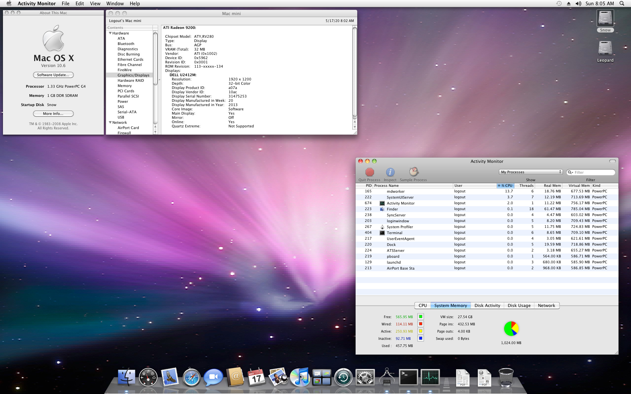Switch to the Disk Activity tab
This screenshot has height=394, width=631.
tap(487, 305)
